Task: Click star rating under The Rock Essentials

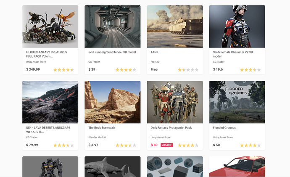Action: 126,145
